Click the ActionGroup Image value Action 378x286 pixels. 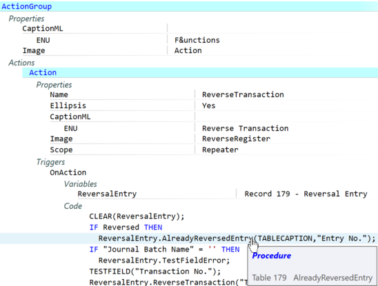188,50
